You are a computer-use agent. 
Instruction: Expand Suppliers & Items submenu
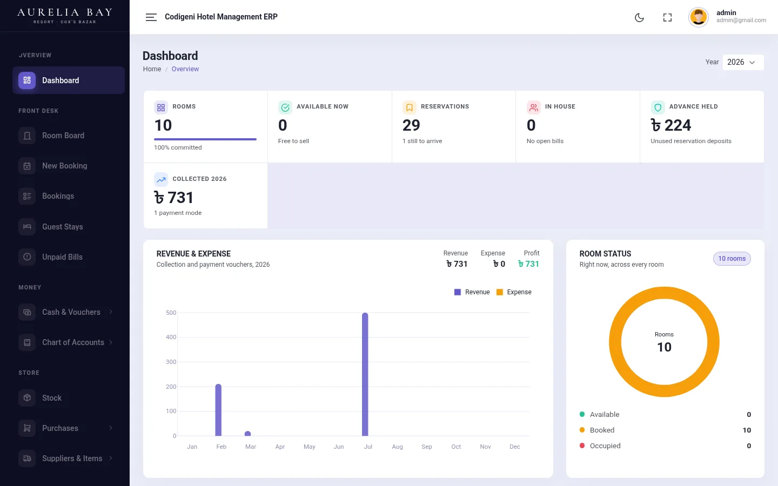tap(69, 458)
